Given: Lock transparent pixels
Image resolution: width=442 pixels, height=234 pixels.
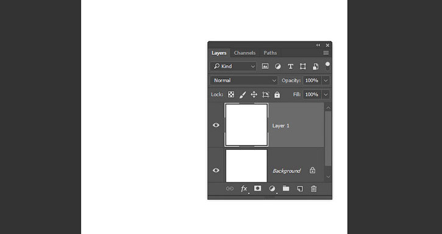Looking at the screenshot, I should coord(231,94).
